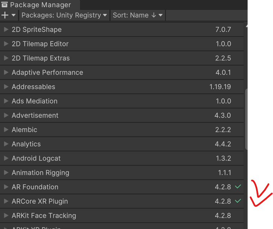This screenshot has width=273, height=229.
Task: Select the Ads Mediation package
Action: 122,101
